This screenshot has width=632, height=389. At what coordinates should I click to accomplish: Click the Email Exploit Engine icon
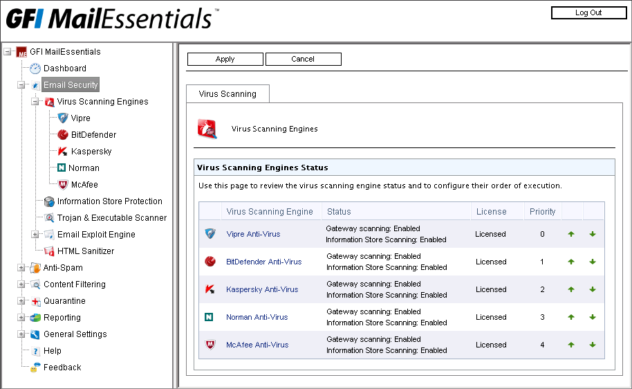point(49,235)
